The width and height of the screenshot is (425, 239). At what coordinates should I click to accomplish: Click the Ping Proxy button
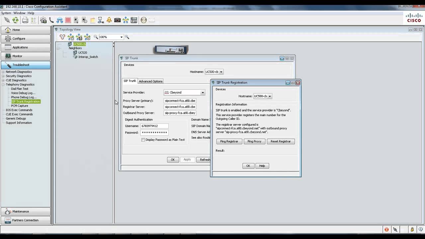click(254, 141)
